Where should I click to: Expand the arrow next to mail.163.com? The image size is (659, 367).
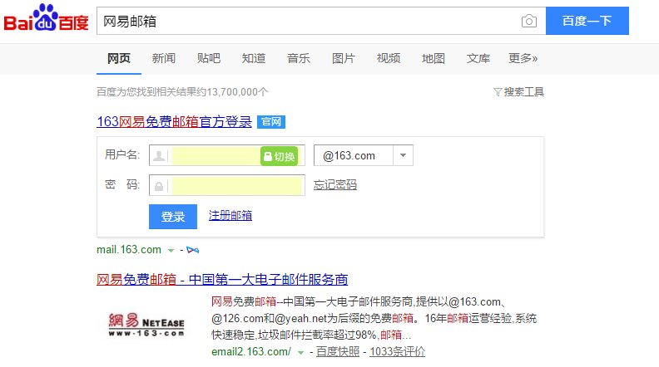171,251
